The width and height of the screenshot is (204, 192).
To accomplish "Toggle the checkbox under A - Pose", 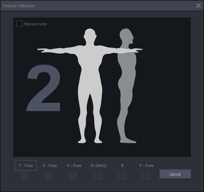I will (73, 176).
